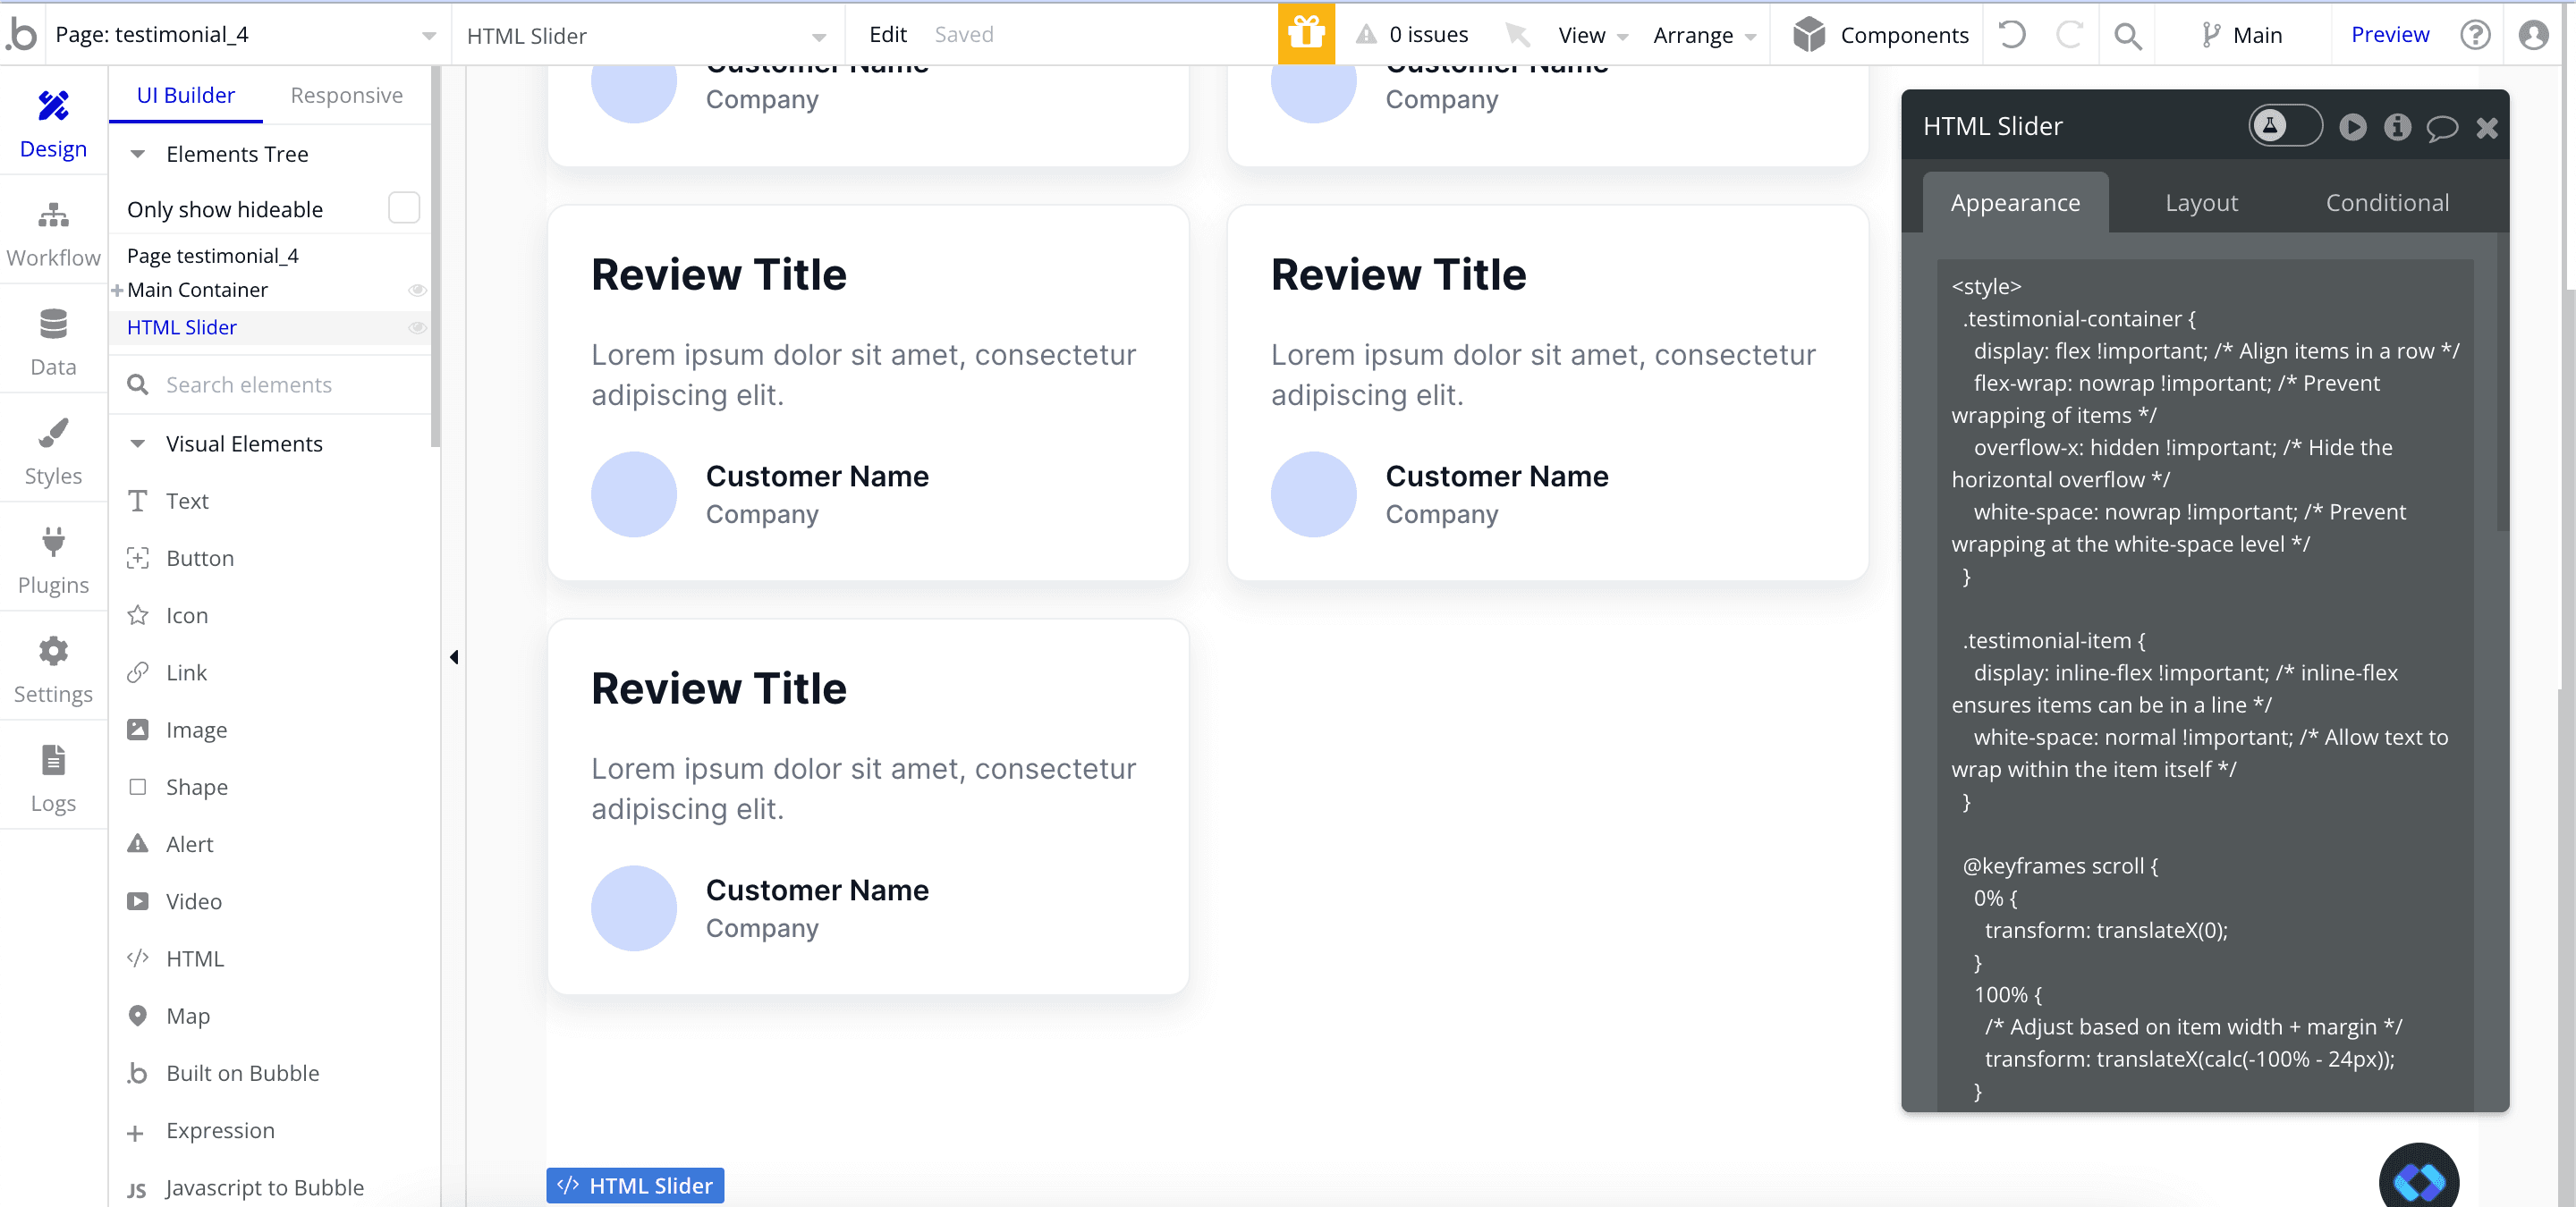This screenshot has height=1207, width=2576.
Task: Check the Only show hideable checkbox
Action: pyautogui.click(x=403, y=207)
